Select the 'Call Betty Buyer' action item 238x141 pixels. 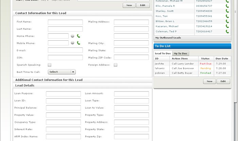(x=182, y=73)
